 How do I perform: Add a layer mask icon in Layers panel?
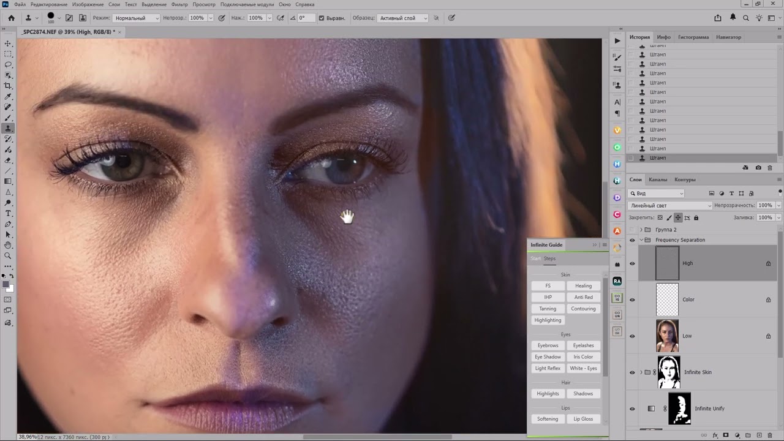tap(726, 435)
